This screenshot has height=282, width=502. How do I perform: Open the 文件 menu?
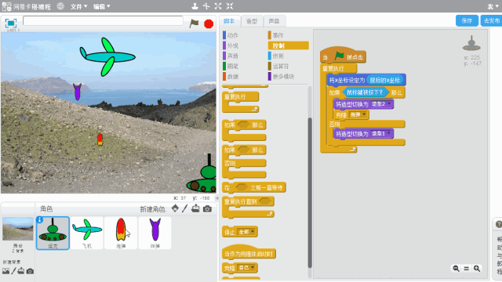(78, 6)
